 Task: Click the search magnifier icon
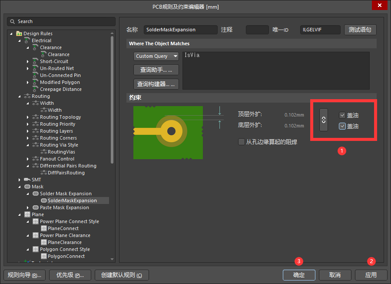tap(12, 21)
